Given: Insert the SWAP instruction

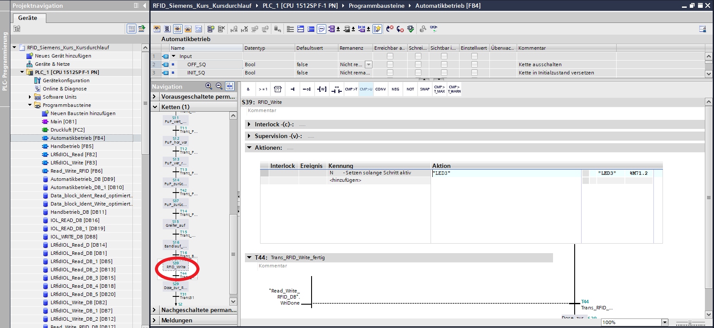Looking at the screenshot, I should (x=425, y=89).
